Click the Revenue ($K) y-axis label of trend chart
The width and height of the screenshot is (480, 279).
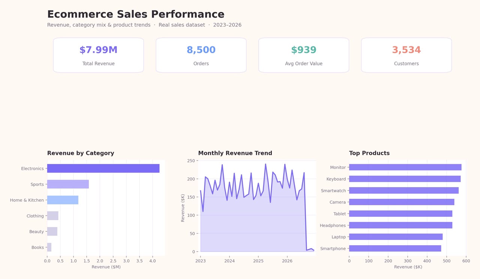point(183,208)
